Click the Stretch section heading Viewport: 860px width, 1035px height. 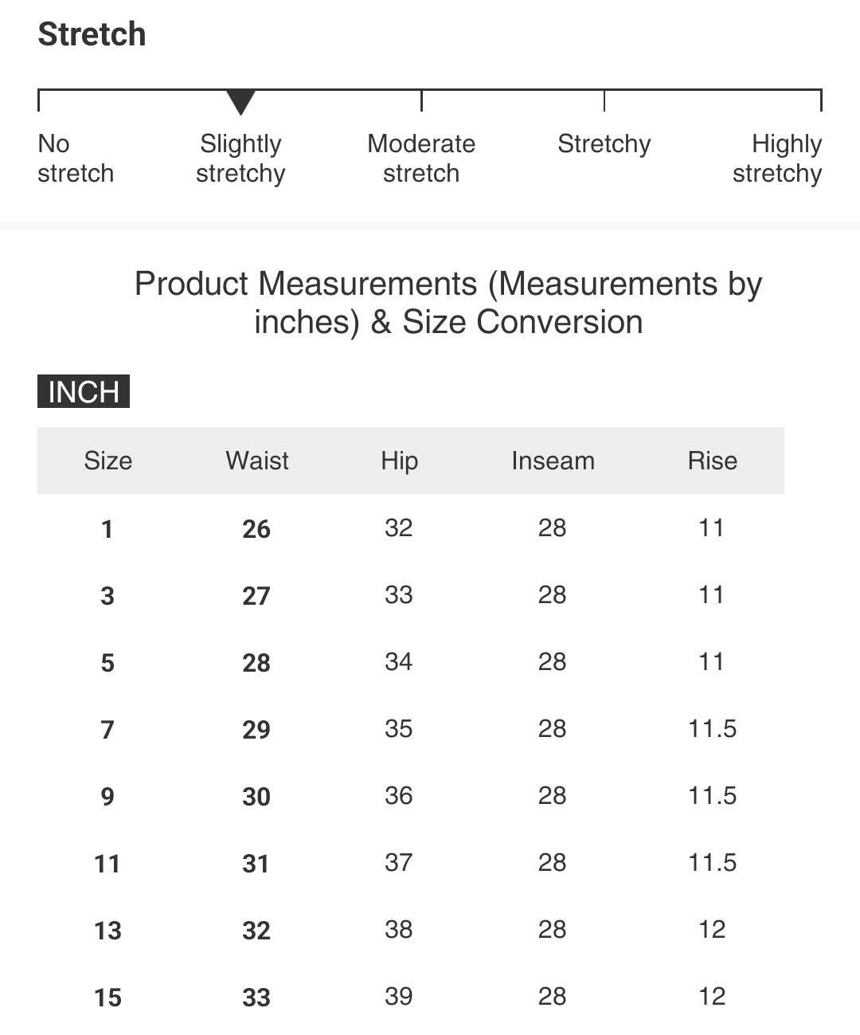(92, 34)
